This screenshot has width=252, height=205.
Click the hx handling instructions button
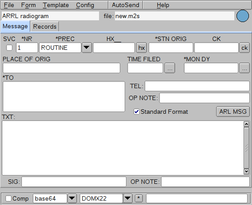click(x=141, y=48)
